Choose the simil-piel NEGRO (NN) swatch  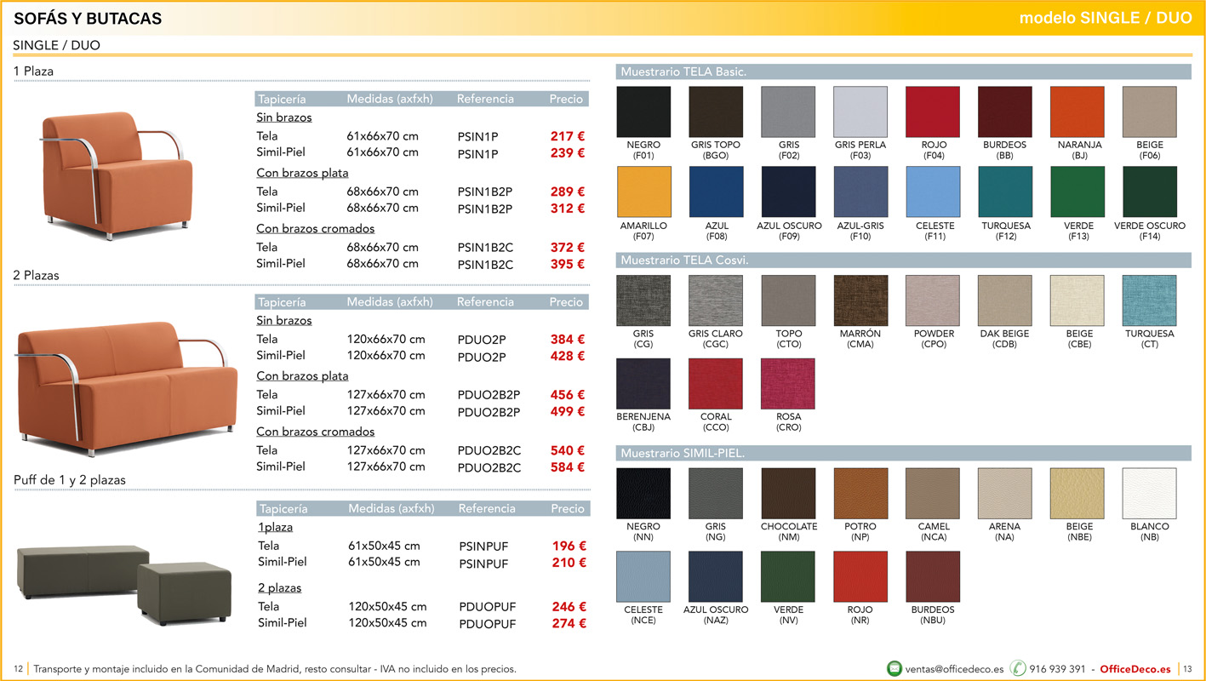tap(643, 494)
